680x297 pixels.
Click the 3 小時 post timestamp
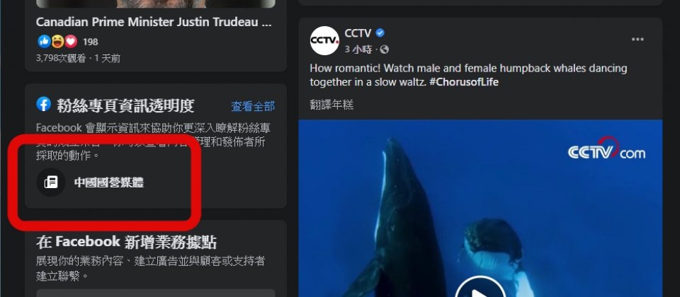[x=358, y=49]
